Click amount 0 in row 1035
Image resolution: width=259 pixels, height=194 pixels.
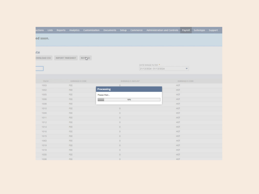[x=120, y=155]
